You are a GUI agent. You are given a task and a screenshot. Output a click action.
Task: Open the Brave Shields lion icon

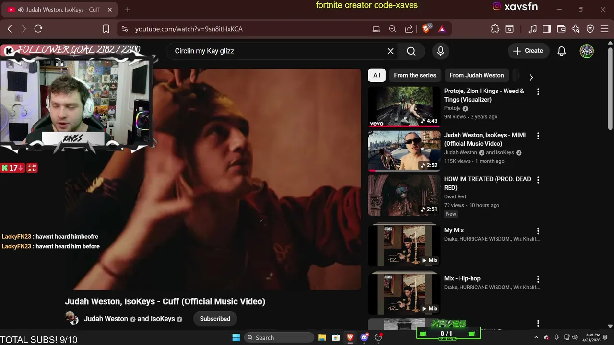click(426, 29)
